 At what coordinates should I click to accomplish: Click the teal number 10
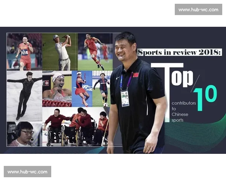205,98
